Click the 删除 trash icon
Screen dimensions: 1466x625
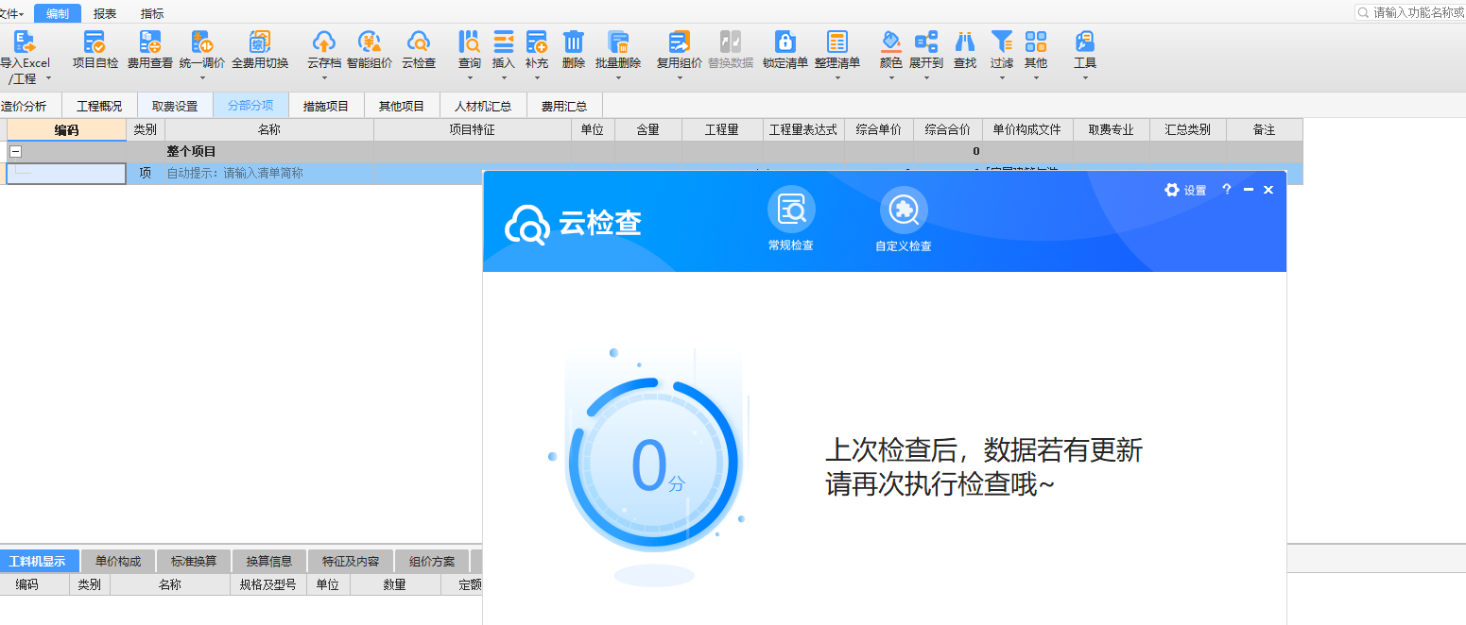click(574, 42)
